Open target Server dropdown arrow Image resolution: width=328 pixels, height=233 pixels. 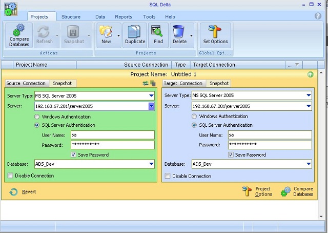pyautogui.click(x=309, y=106)
